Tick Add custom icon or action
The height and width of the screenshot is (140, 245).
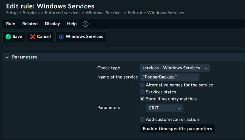pyautogui.click(x=142, y=120)
